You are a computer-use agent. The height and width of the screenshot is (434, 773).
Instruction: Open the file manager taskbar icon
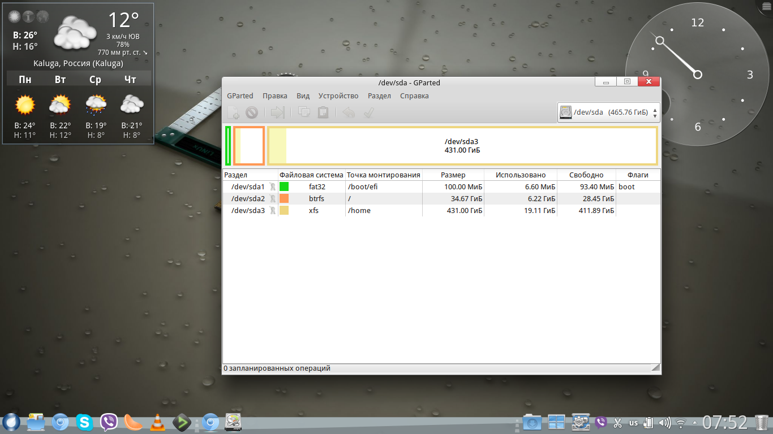coord(36,422)
